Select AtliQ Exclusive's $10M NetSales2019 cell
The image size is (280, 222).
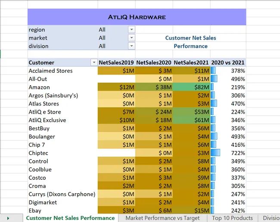click(x=116, y=120)
